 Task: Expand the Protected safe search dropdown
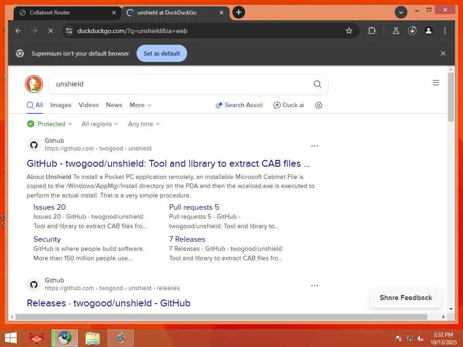[x=49, y=124]
